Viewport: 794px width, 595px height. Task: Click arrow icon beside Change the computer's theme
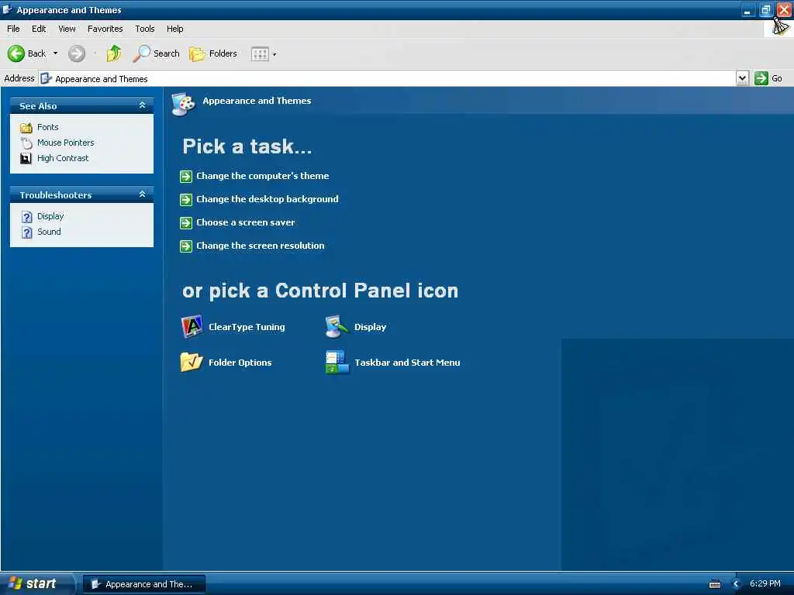coord(186,176)
